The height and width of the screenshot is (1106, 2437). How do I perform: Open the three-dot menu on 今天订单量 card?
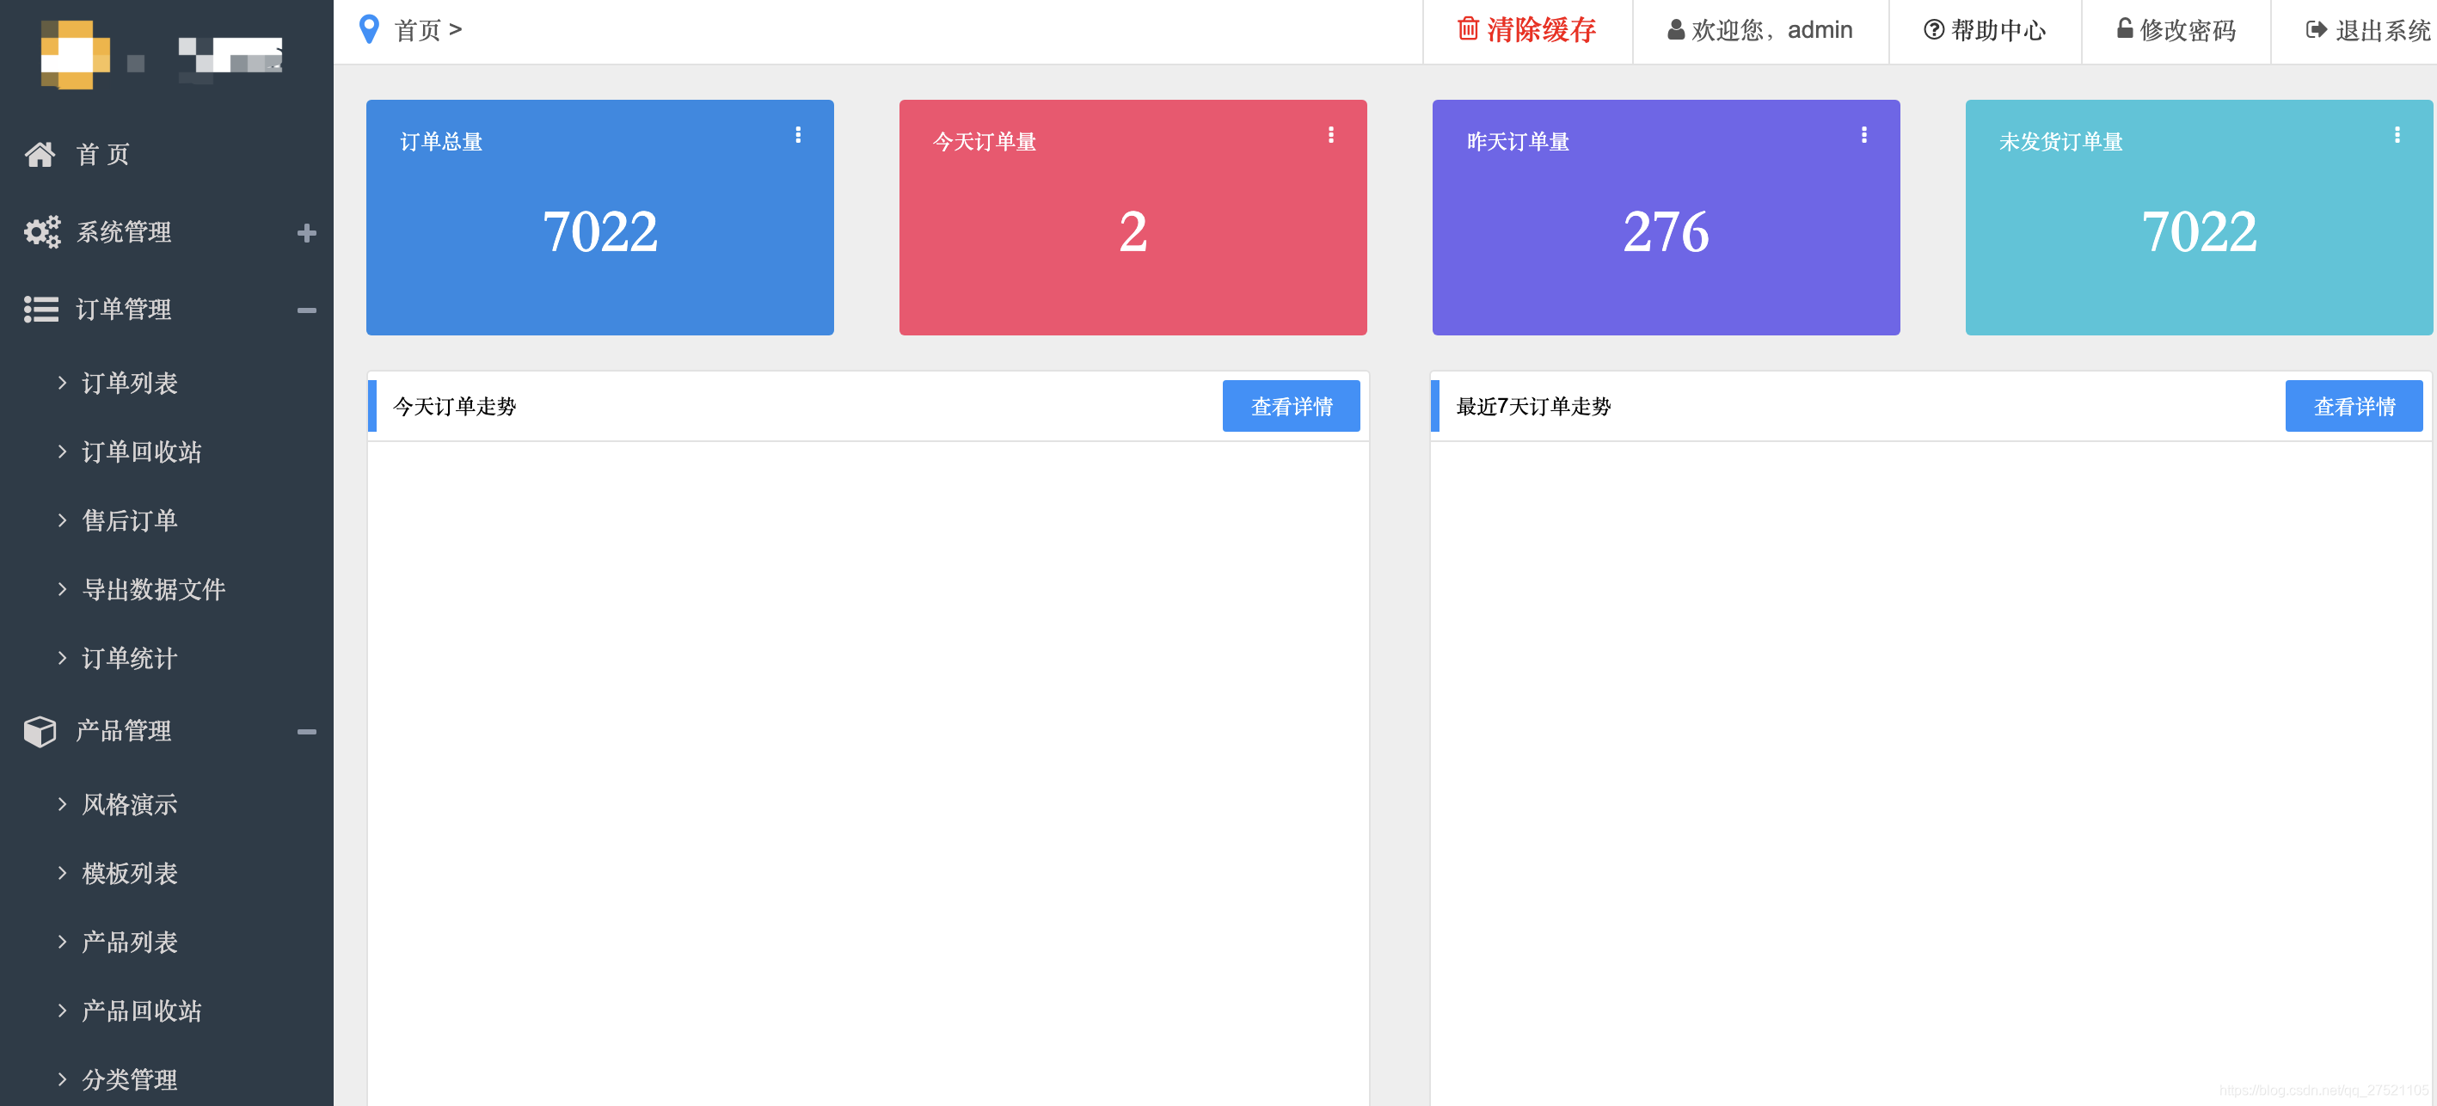click(x=1330, y=135)
